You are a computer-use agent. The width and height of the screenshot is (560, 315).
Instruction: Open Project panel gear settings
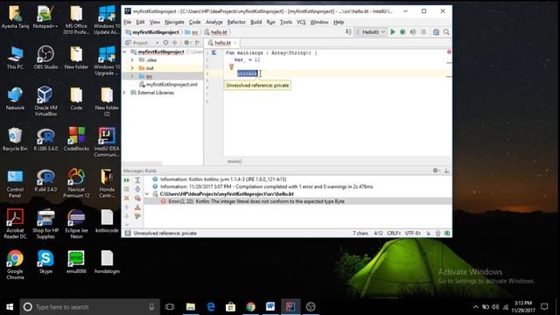[186, 43]
